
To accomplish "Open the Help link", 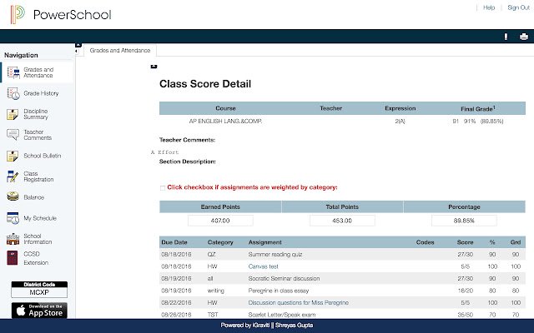I will (489, 7).
